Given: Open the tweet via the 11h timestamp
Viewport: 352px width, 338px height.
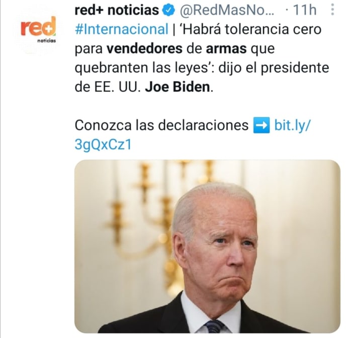Looking at the screenshot, I should point(305,11).
